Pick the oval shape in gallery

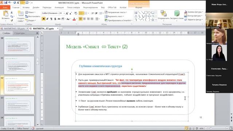149,12
